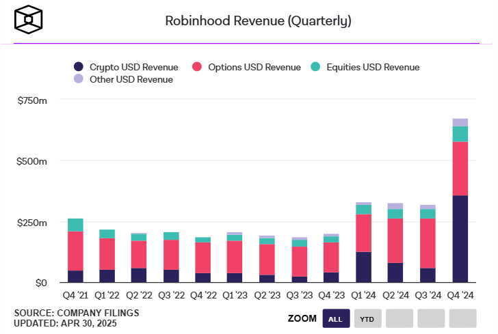Toggle Options USD Revenue legend series
The width and height of the screenshot is (498, 334).
[246, 67]
